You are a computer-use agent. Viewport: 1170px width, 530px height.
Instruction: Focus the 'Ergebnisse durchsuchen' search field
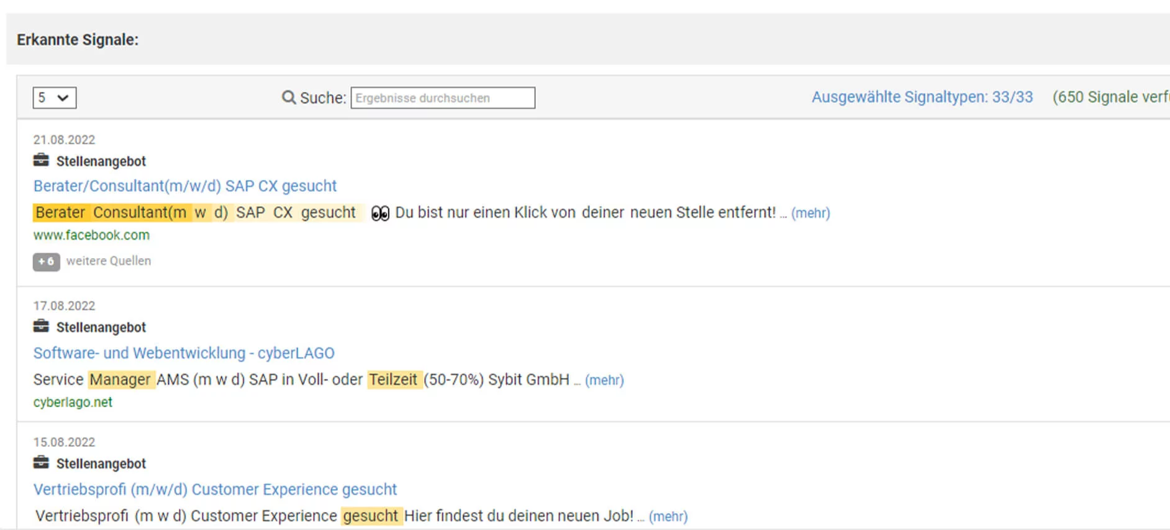point(443,98)
